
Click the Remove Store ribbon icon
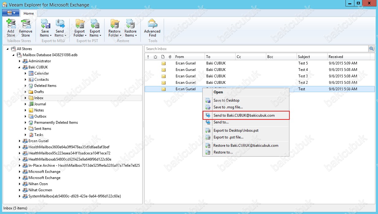pyautogui.click(x=26, y=24)
